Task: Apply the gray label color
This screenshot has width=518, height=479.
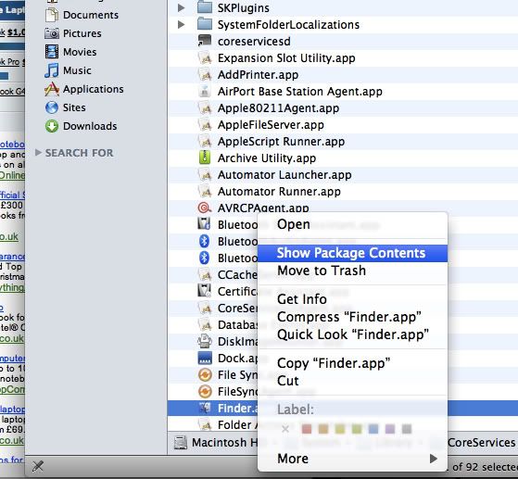Action: pos(407,429)
